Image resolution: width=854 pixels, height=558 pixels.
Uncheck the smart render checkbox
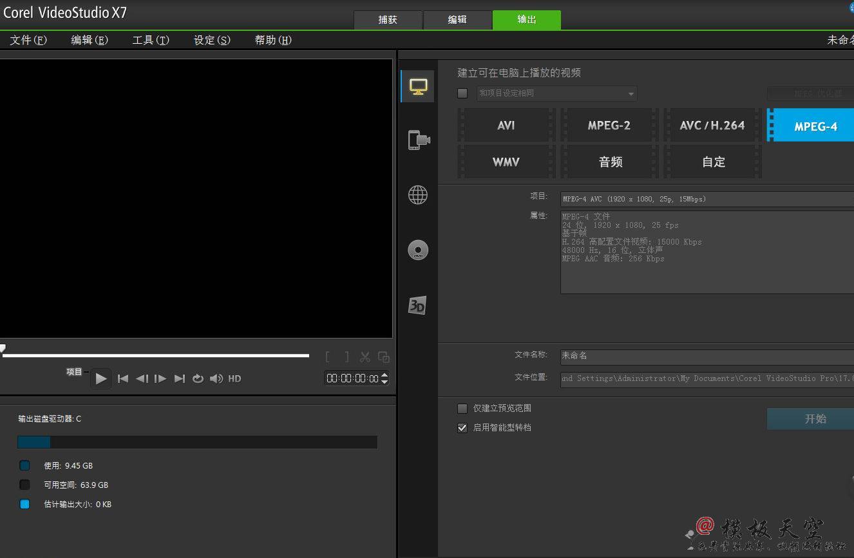click(462, 427)
